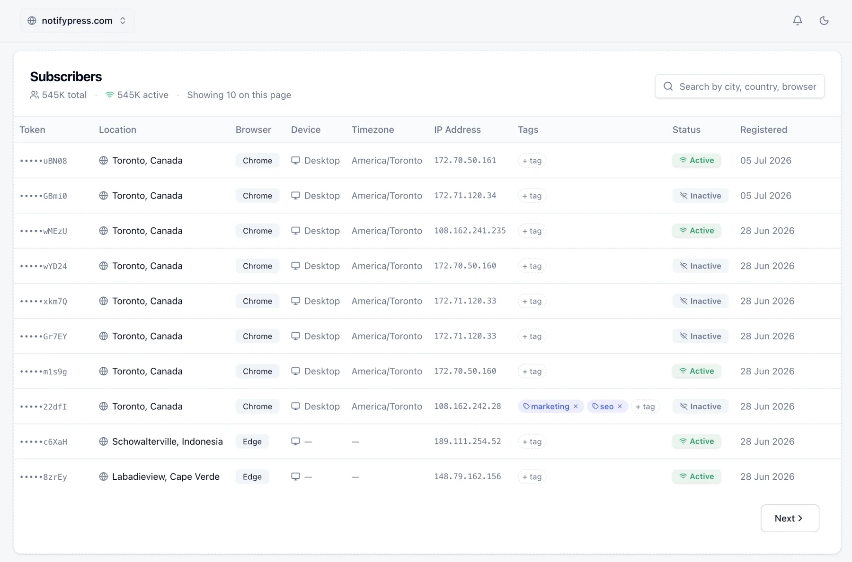Click IP address 172.70.50.161

point(465,160)
